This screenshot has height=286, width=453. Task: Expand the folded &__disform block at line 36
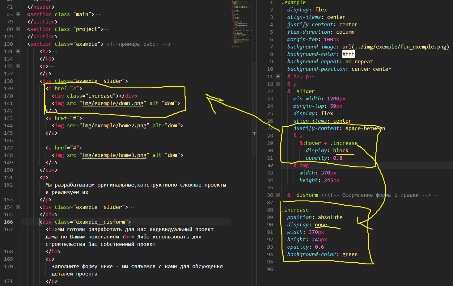click(x=278, y=195)
